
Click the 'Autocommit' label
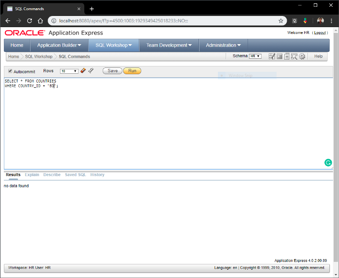pyautogui.click(x=24, y=71)
